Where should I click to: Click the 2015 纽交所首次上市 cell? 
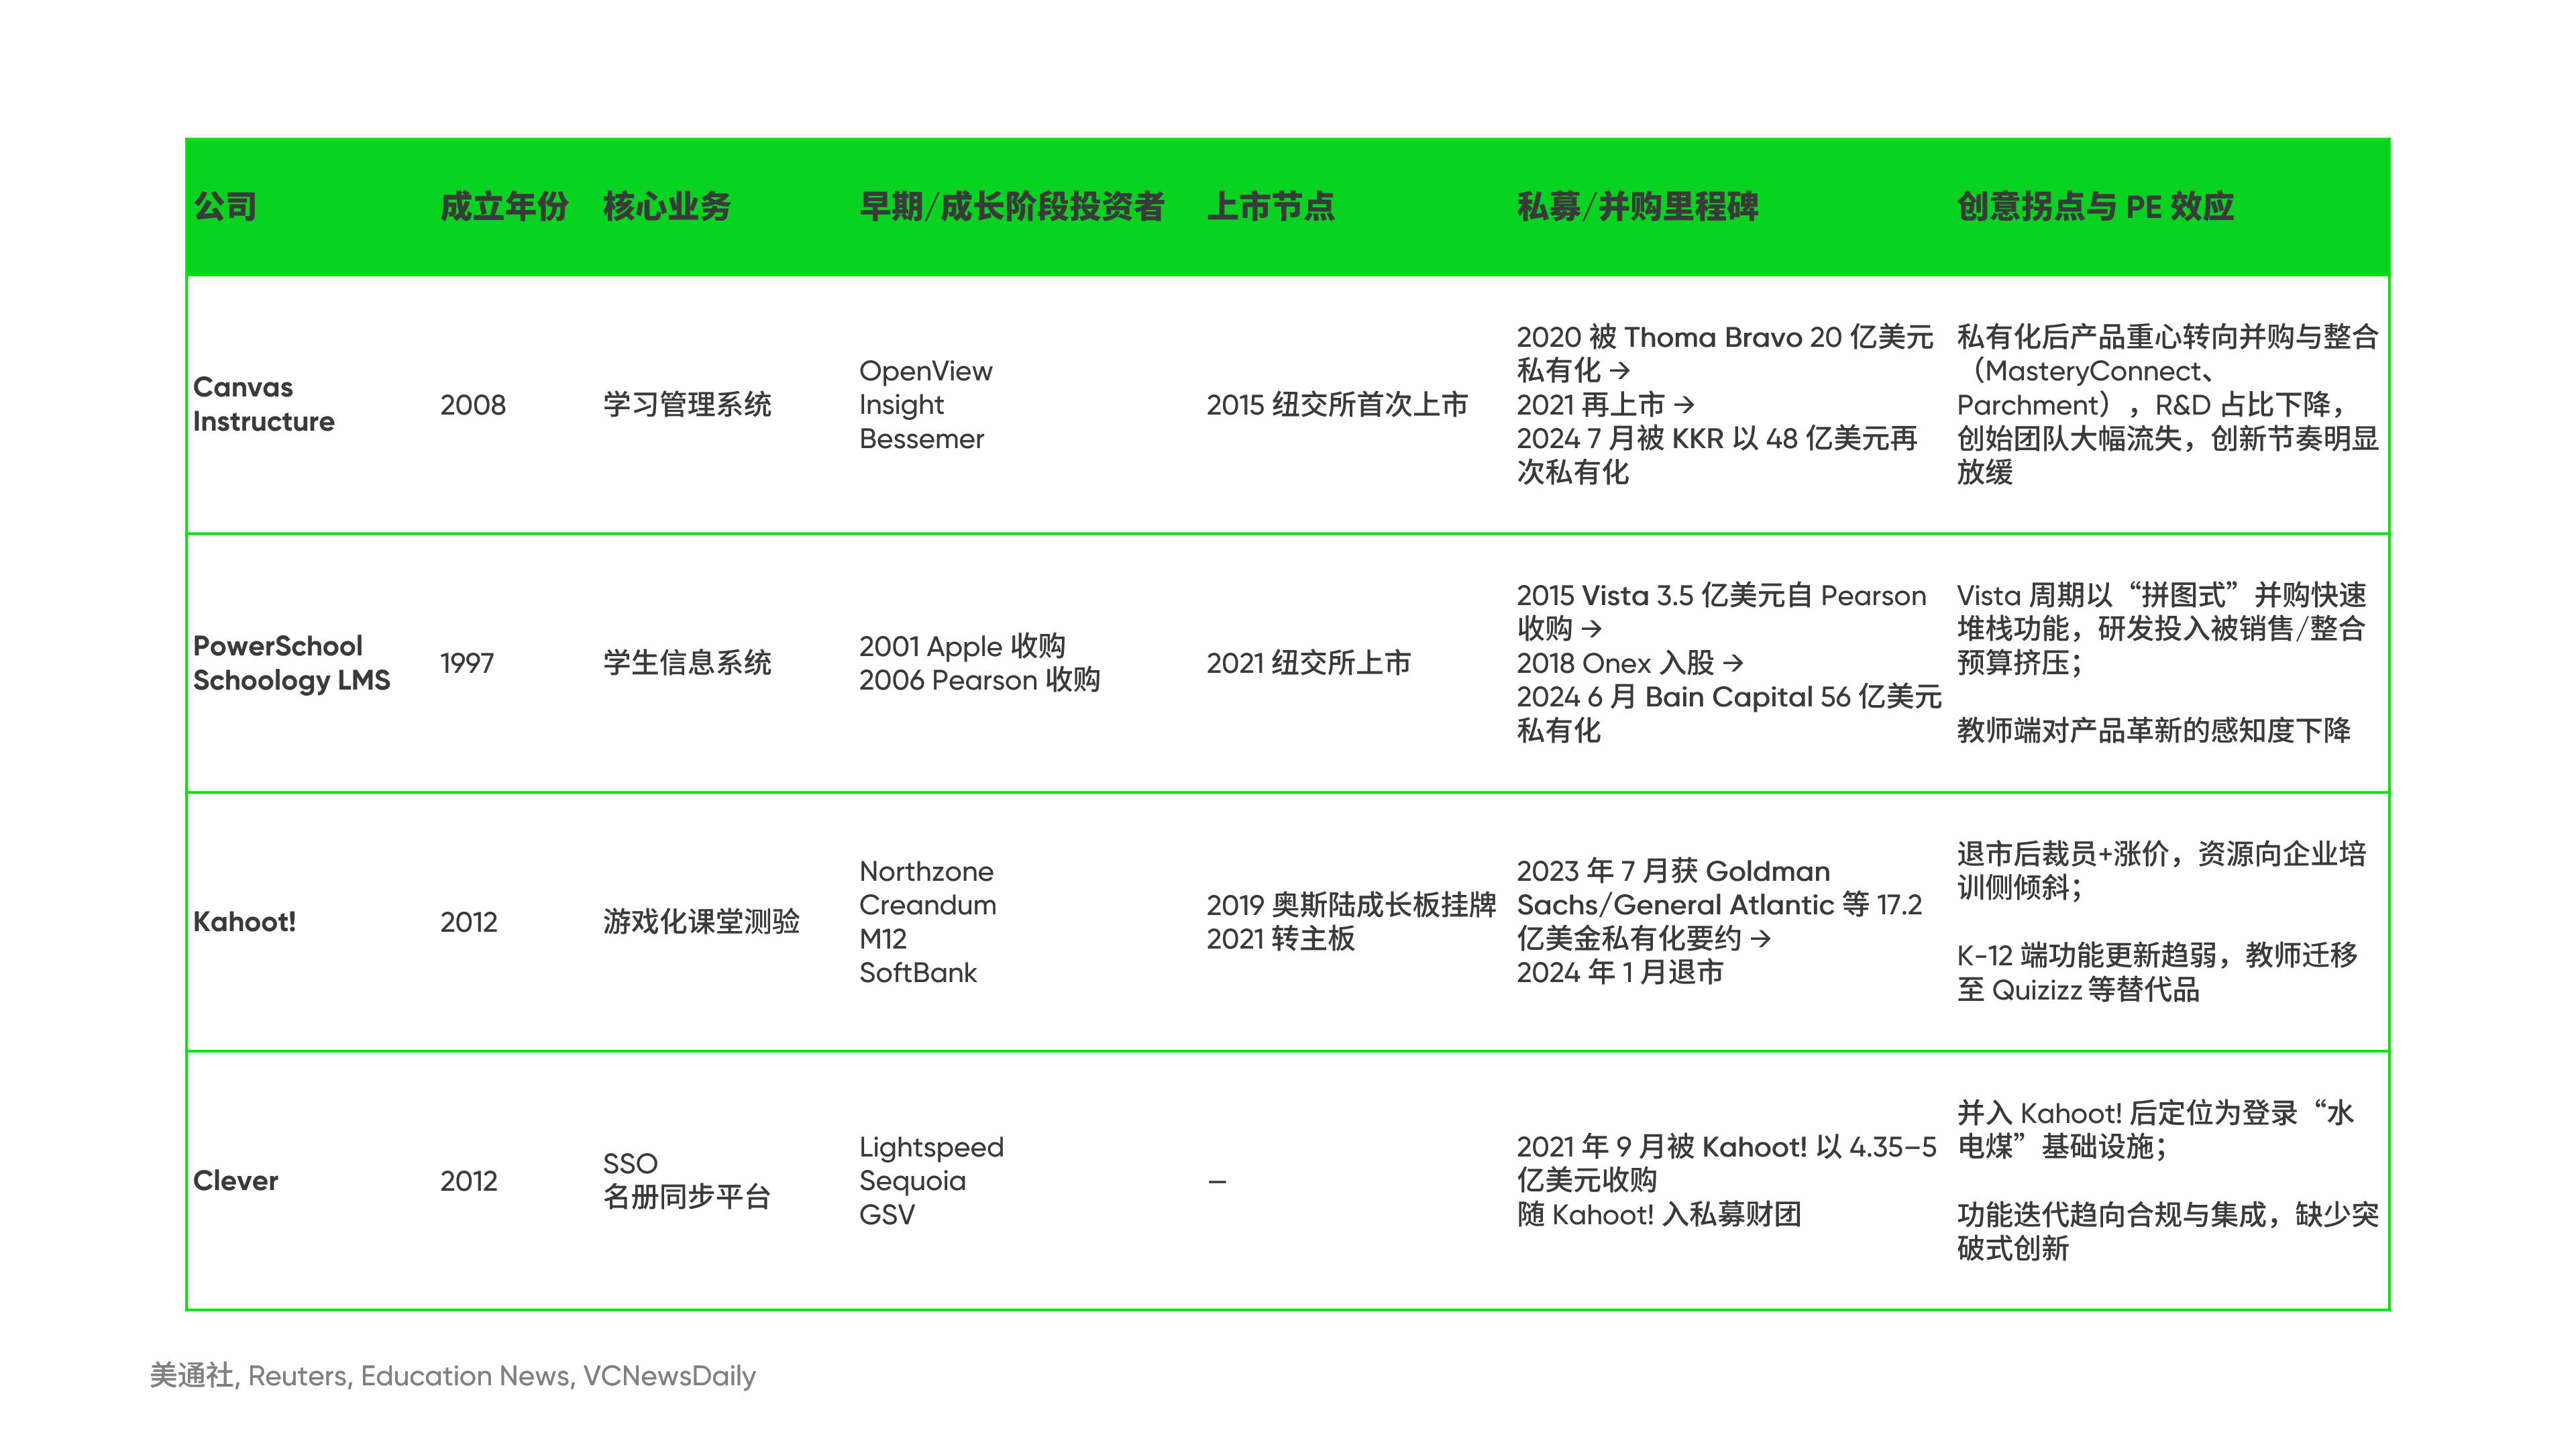(1337, 405)
